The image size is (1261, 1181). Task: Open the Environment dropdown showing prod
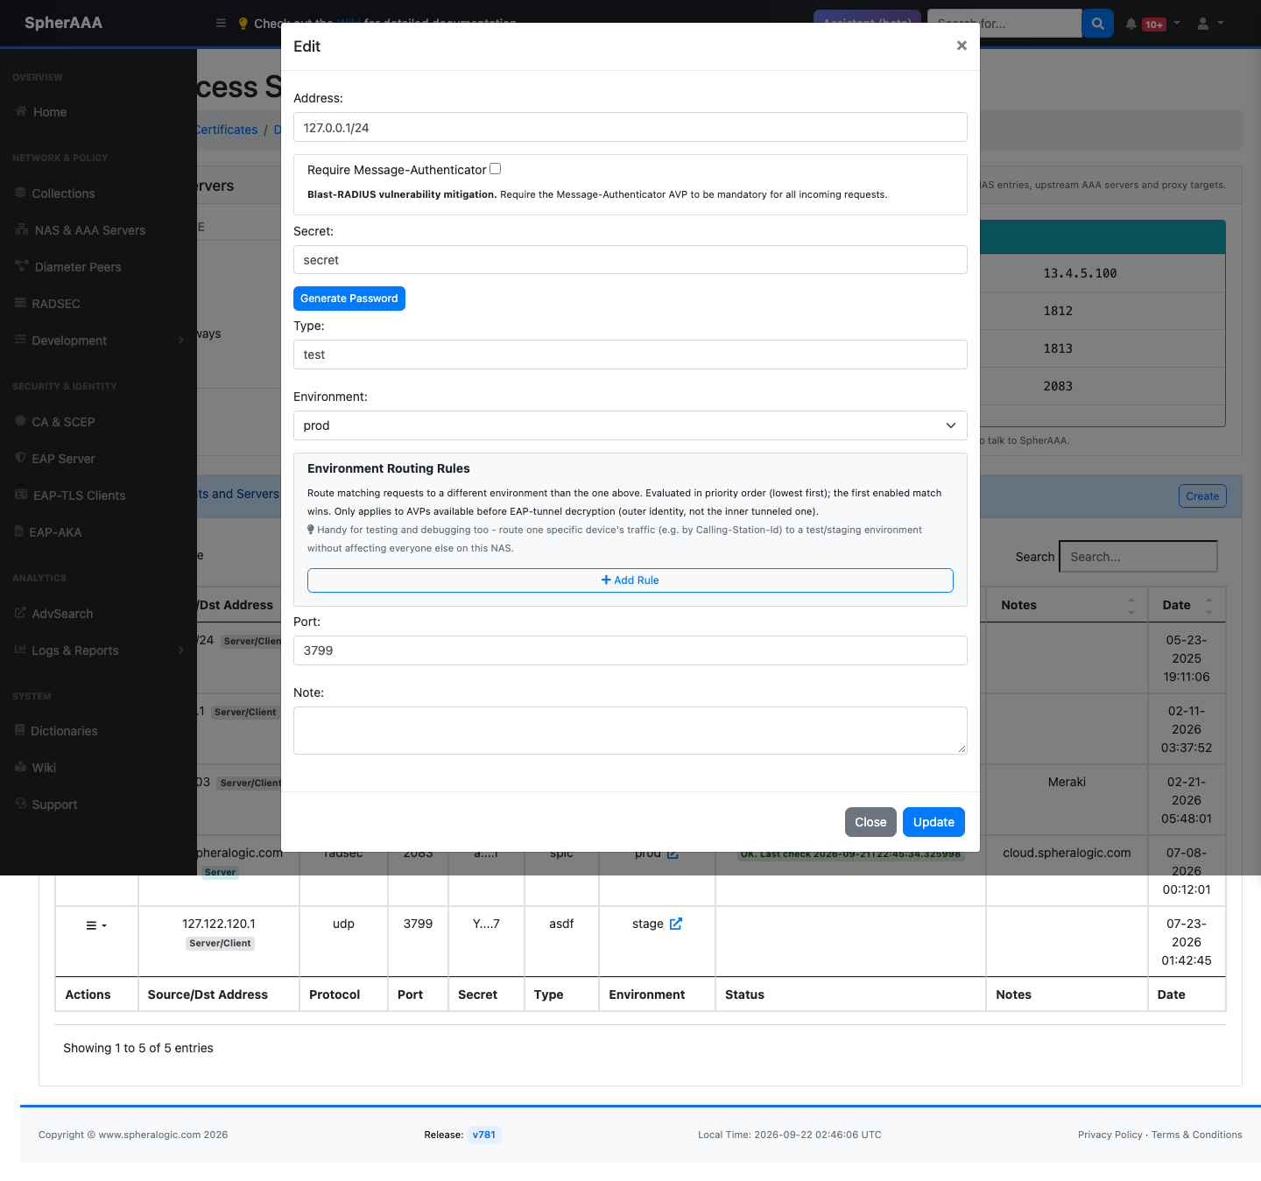(630, 425)
